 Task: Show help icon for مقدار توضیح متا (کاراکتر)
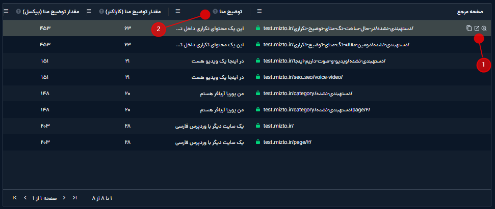(x=101, y=12)
